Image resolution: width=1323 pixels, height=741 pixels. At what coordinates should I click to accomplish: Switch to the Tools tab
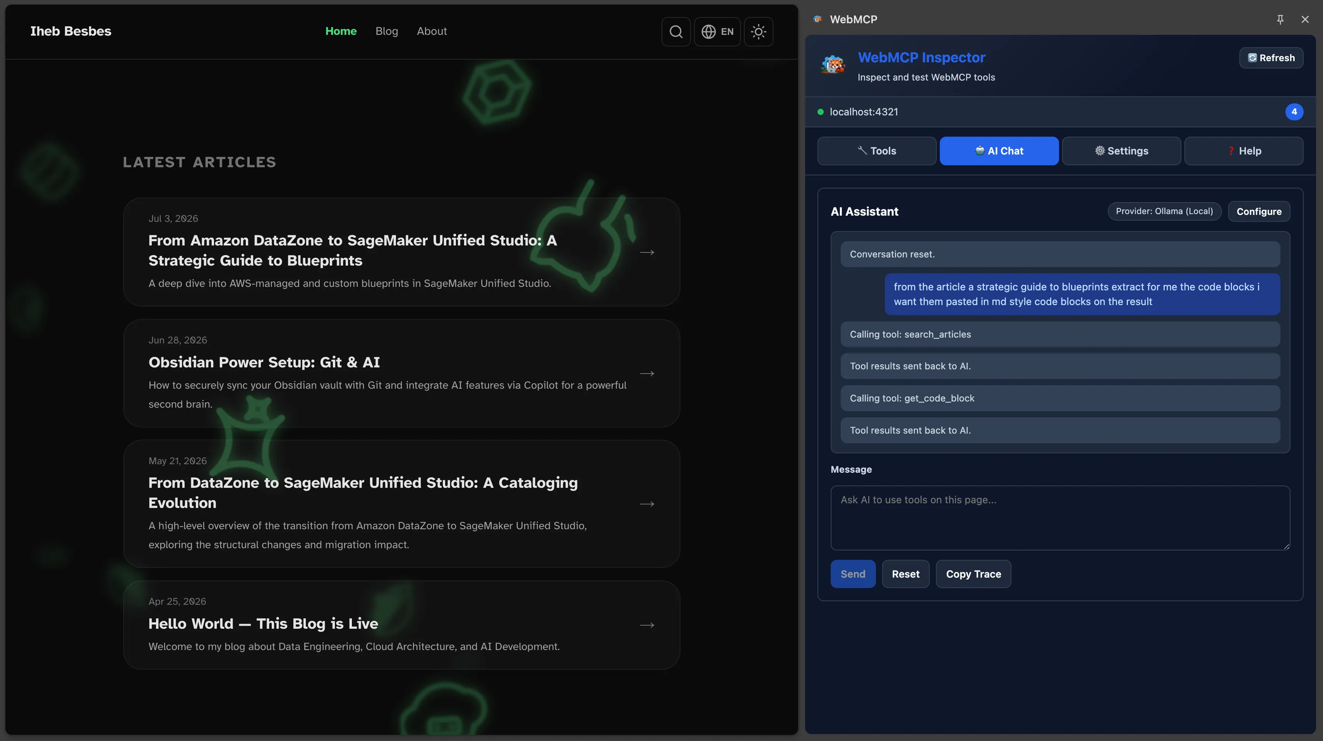coord(877,151)
